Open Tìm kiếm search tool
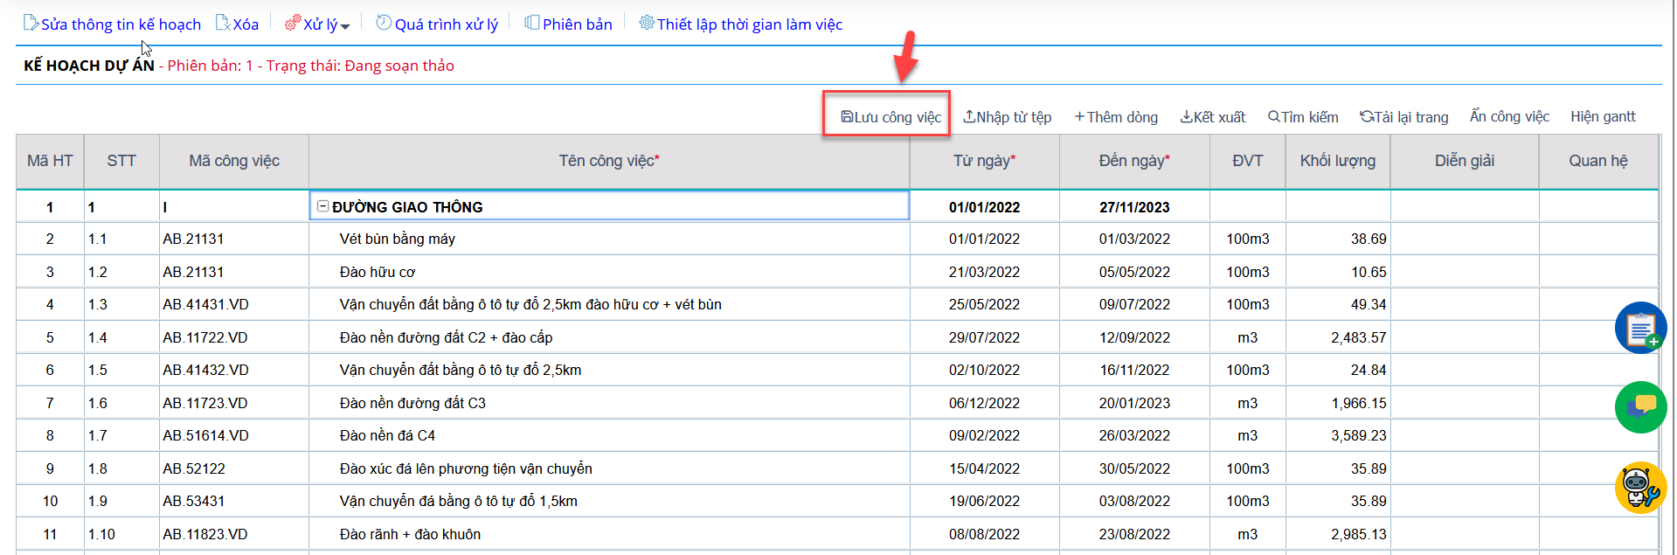1677x555 pixels. (x=1303, y=117)
